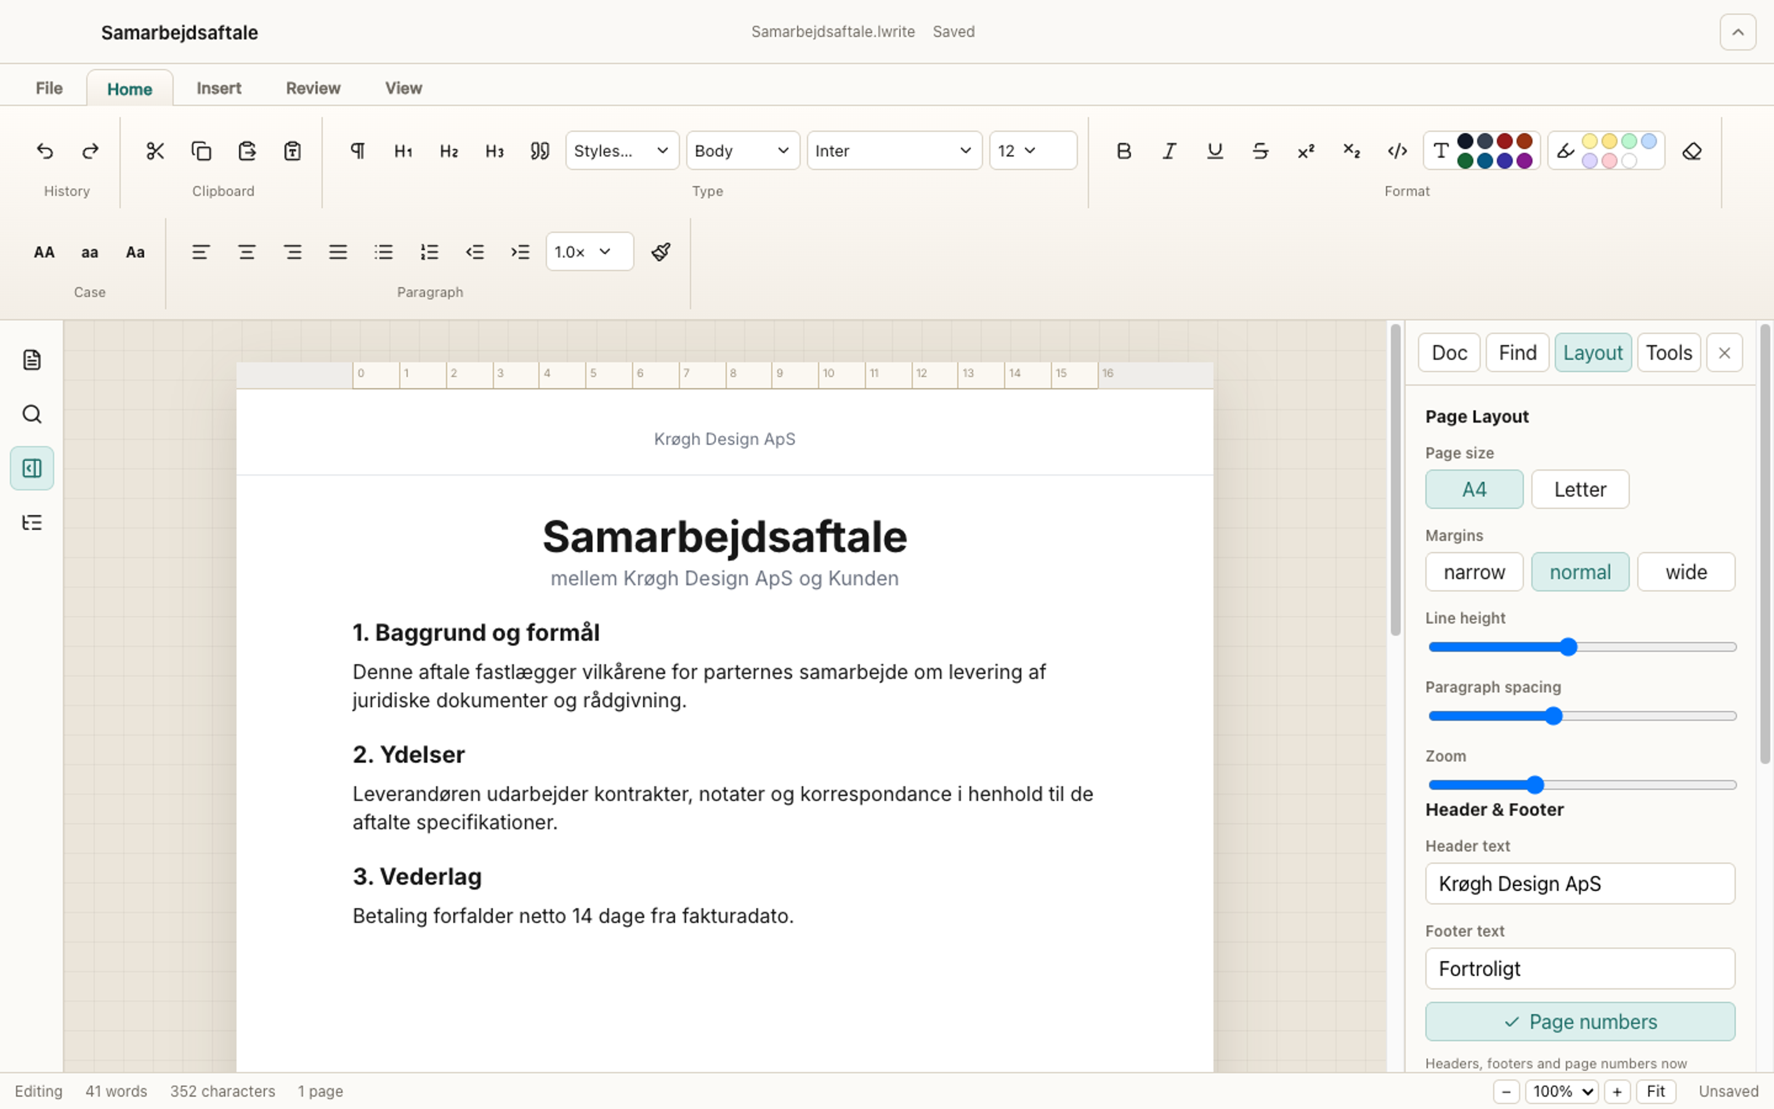The width and height of the screenshot is (1774, 1109).
Task: Insert numbered list
Action: coord(429,253)
